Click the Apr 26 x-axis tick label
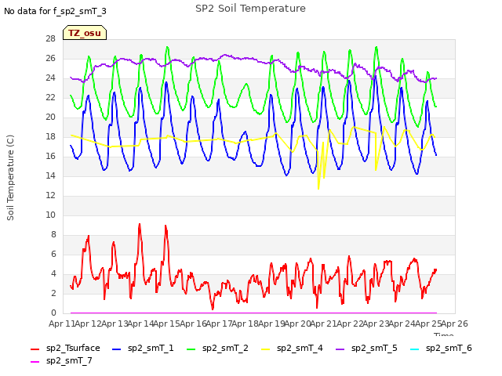 pyautogui.click(x=455, y=324)
